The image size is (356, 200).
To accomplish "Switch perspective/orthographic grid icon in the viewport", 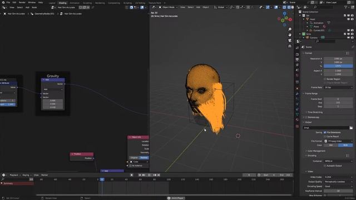I will click(290, 46).
